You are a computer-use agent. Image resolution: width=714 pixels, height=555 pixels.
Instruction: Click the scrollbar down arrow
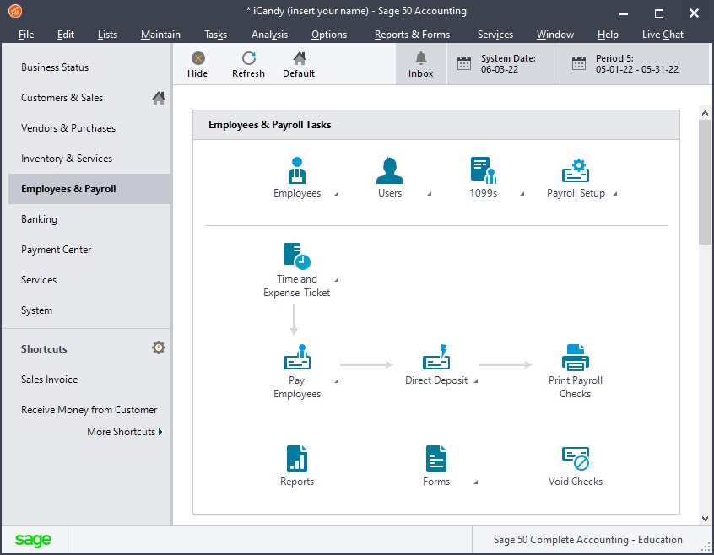(x=705, y=518)
